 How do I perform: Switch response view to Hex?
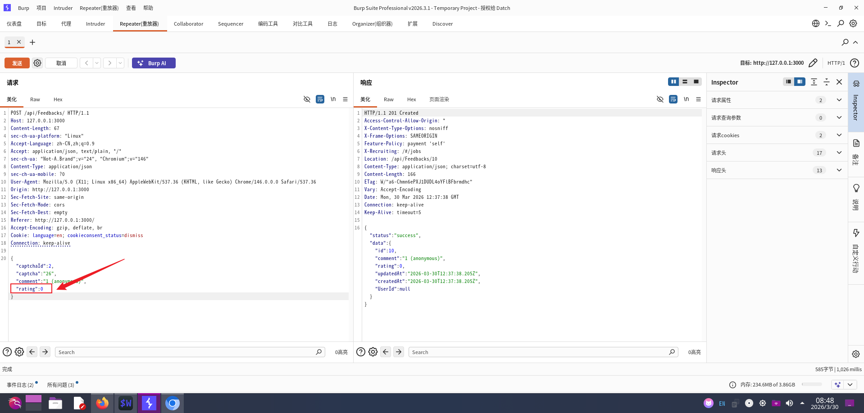click(412, 99)
